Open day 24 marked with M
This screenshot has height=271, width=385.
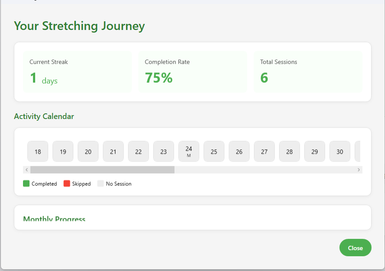tap(189, 152)
